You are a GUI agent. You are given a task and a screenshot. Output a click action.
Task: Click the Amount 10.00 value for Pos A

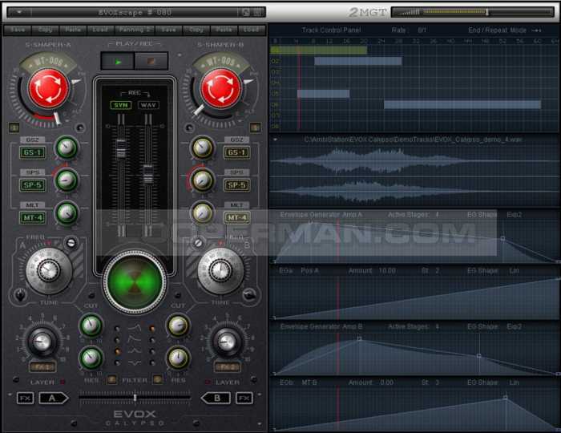[x=387, y=271]
